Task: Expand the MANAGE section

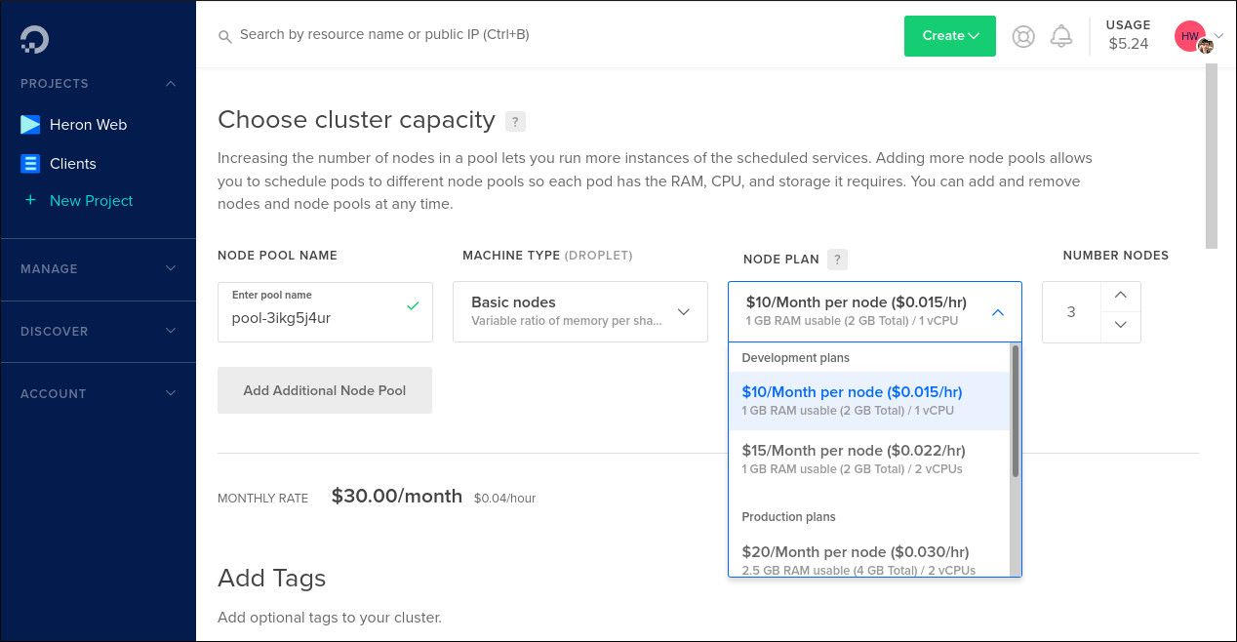Action: (x=170, y=268)
